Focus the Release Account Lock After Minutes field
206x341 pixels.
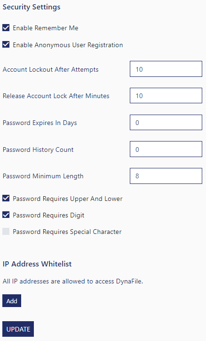[166, 95]
